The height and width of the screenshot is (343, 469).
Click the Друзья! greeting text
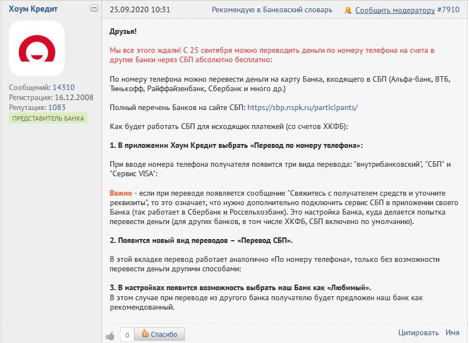tap(123, 31)
